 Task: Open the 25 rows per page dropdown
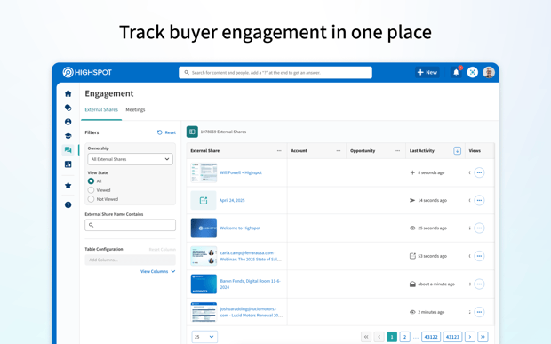click(204, 337)
